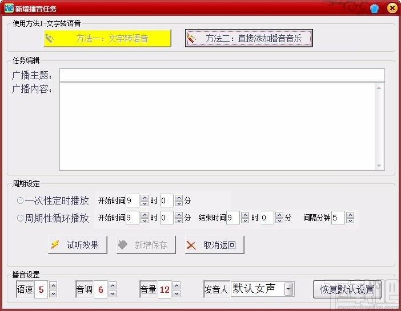Image resolution: width=401 pixels, height=311 pixels.
Task: Click the 音调 value field
Action: pyautogui.click(x=101, y=289)
